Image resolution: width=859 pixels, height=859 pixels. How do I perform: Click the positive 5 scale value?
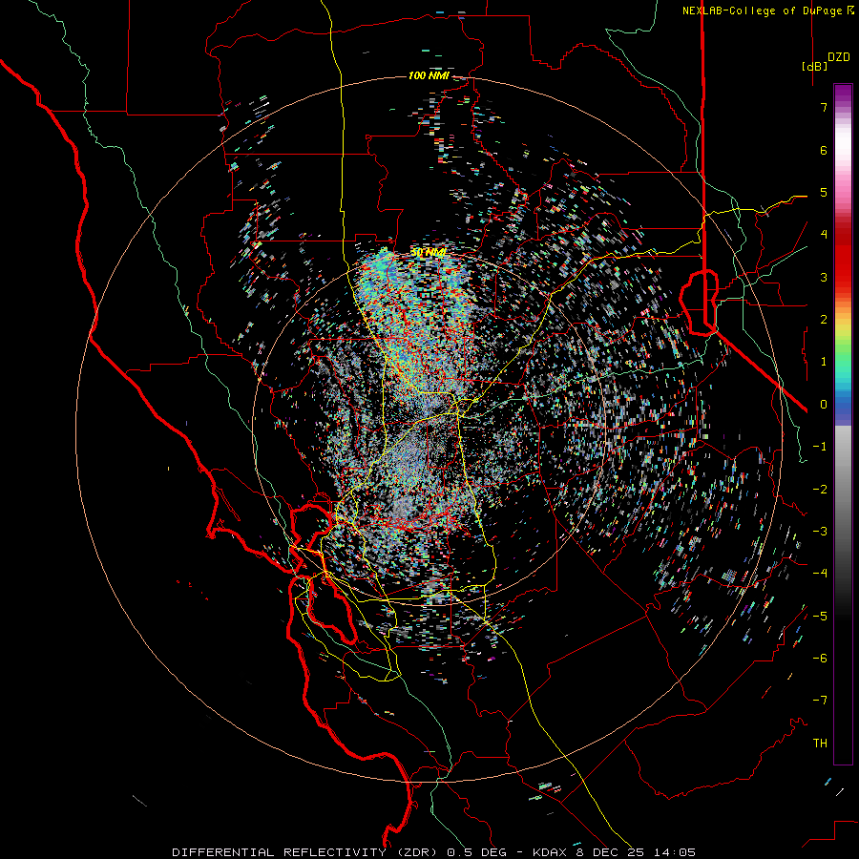tap(824, 192)
